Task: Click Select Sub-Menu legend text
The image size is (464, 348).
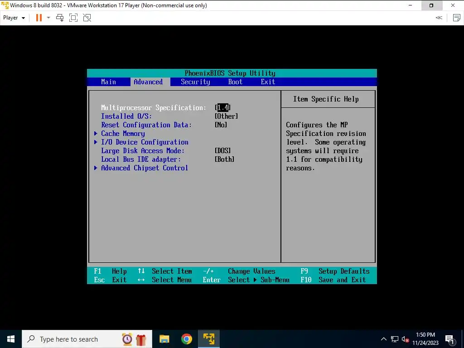Action: tap(259, 280)
